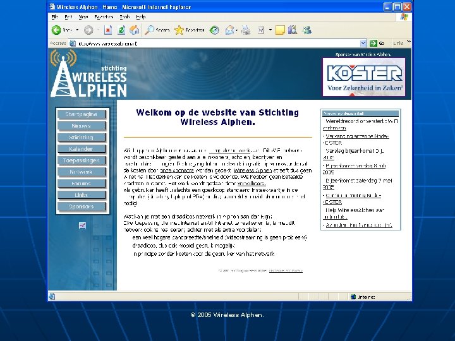The image size is (455, 341).
Task: Expand the Edit button dropdown arrow
Action: click(x=270, y=30)
